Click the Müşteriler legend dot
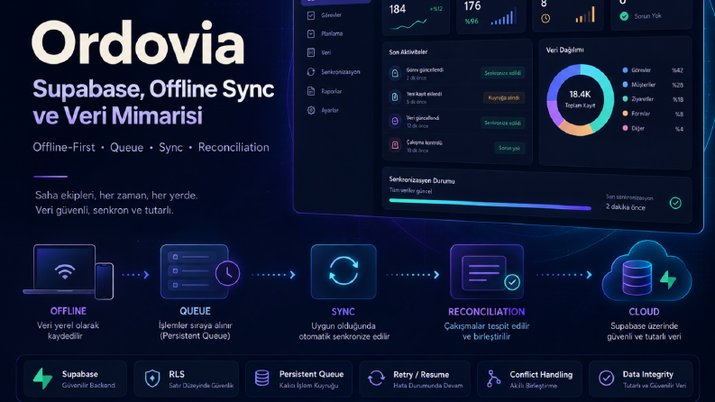This screenshot has height=402, width=715. pos(625,85)
